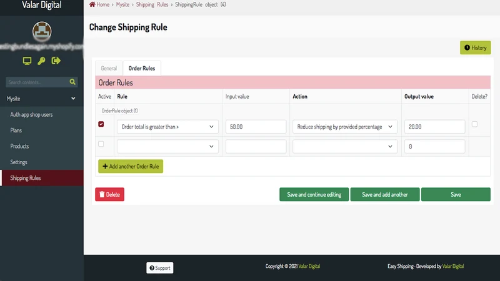Viewport: 500px width, 281px height.
Task: Uncheck Active for the order total rule
Action: tap(101, 124)
